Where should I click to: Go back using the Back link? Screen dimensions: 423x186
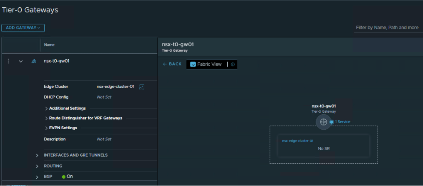pos(172,64)
